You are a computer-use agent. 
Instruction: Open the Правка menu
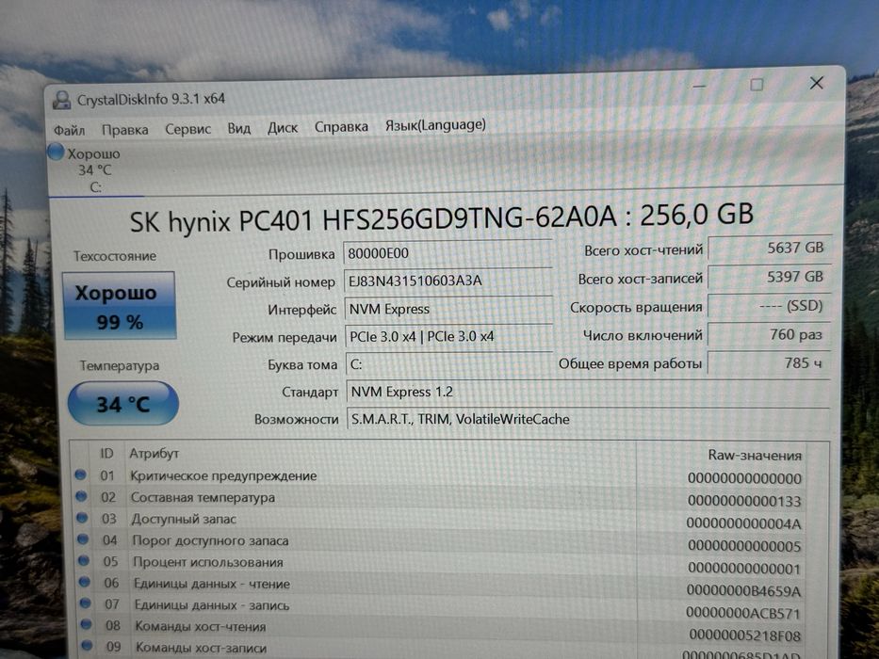tap(125, 130)
